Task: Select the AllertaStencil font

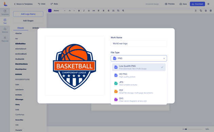Action: (21, 49)
